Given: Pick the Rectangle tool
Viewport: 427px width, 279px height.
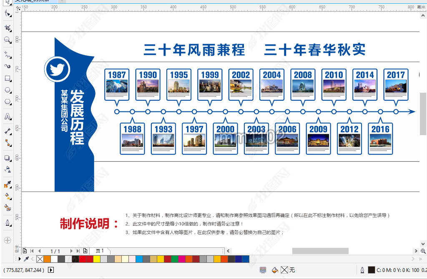Looking at the screenshot, I should pyautogui.click(x=8, y=78).
